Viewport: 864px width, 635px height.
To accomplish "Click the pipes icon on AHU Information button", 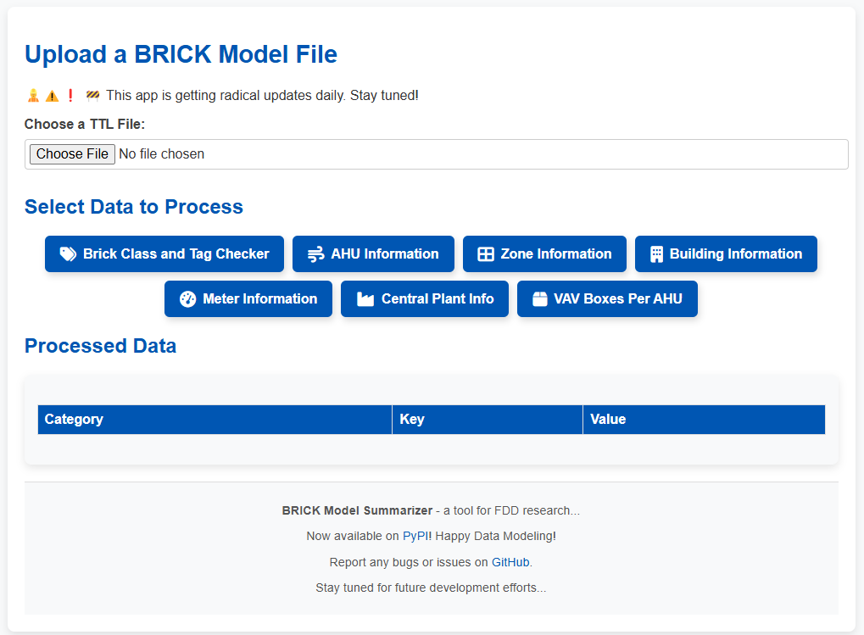I will click(x=315, y=253).
